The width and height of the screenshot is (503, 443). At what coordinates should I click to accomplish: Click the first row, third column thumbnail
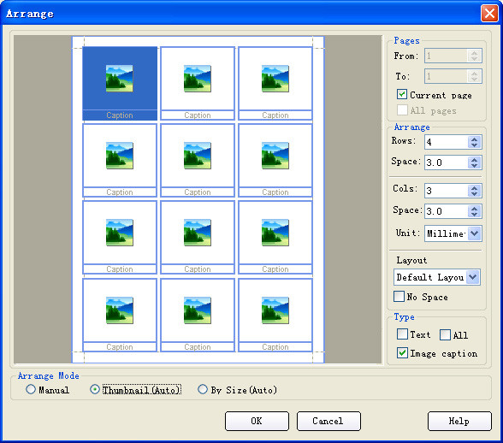point(275,79)
